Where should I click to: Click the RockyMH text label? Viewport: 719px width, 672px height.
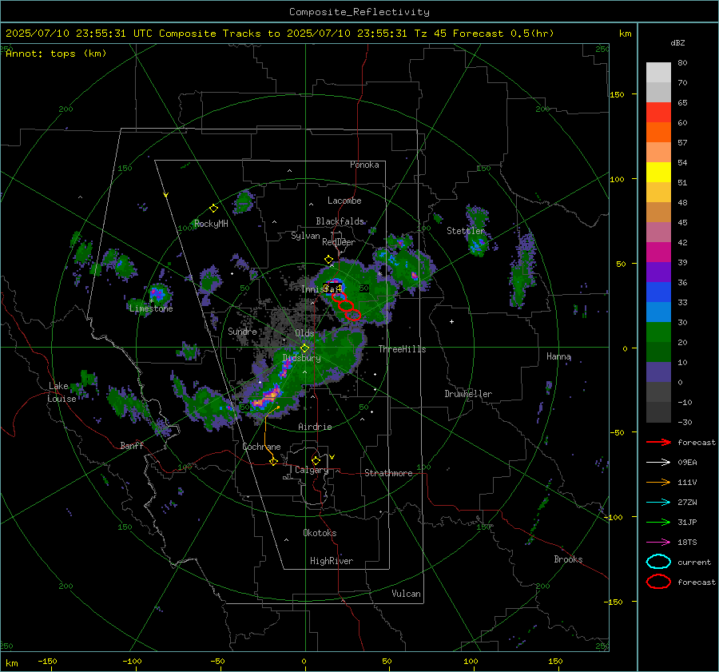pos(211,224)
